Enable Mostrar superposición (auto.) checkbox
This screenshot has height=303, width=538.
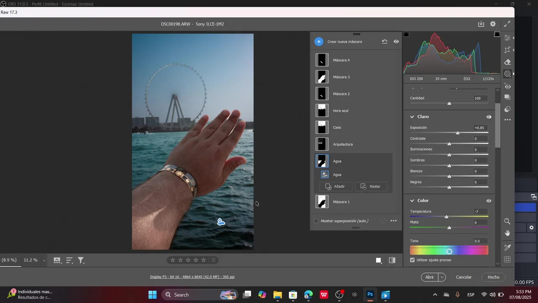point(316,221)
